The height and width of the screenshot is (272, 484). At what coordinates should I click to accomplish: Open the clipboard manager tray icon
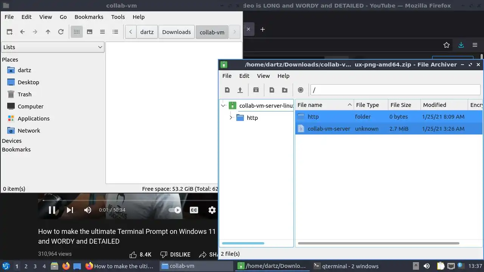(441, 266)
